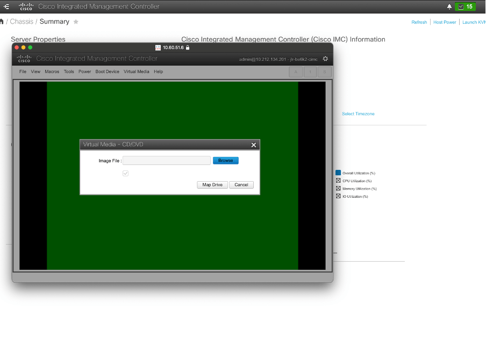Click the Overall Utilization blue swatch
This screenshot has height=344, width=486.
tap(338, 173)
